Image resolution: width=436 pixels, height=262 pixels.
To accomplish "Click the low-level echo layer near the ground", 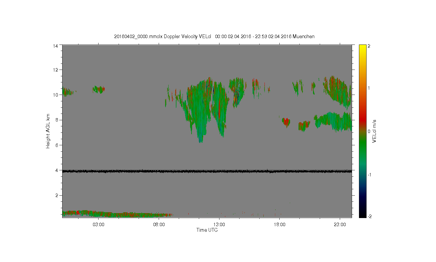I will [x=117, y=214].
